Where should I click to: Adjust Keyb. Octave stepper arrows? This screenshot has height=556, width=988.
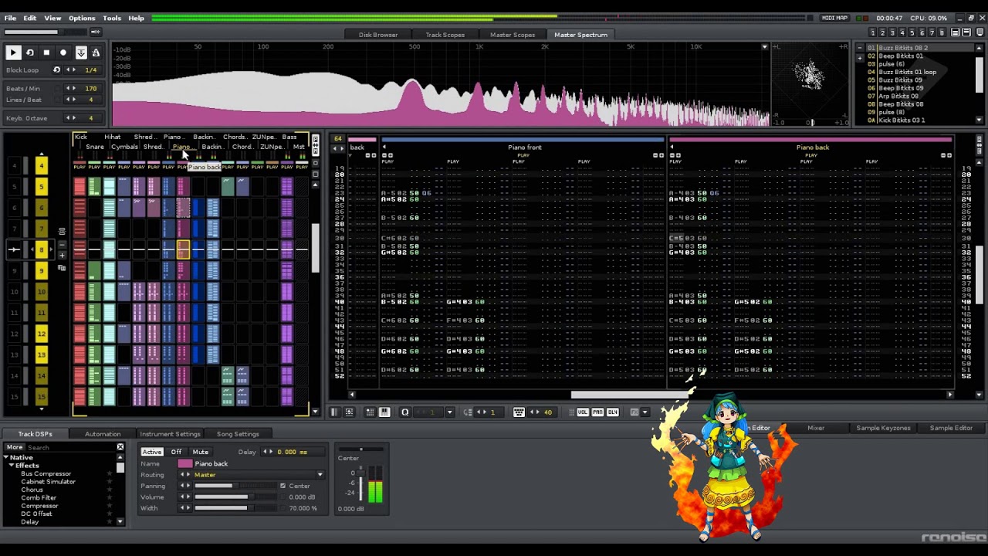(x=72, y=117)
